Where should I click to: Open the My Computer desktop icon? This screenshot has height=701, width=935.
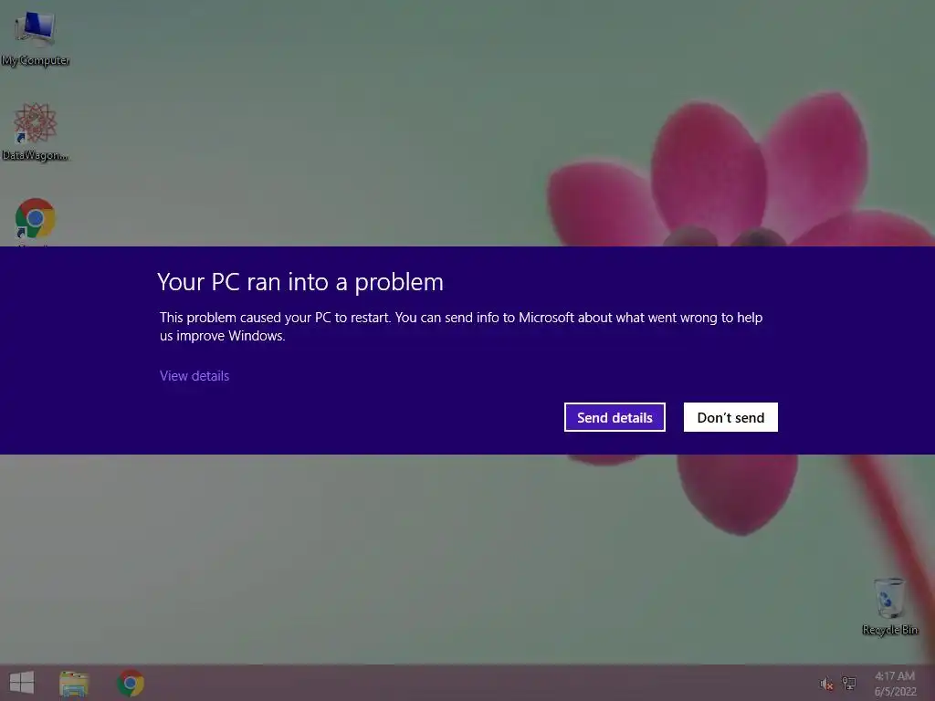point(36,38)
